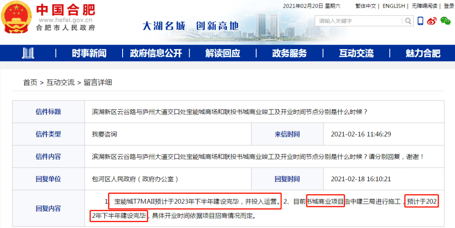Click the 2021-02-18 16:10:21 timestamp
455x228 pixels.
[x=361, y=179]
